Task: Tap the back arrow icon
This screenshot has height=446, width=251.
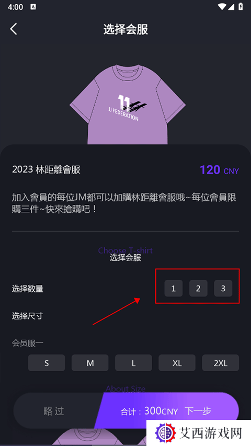Action: coord(14,29)
